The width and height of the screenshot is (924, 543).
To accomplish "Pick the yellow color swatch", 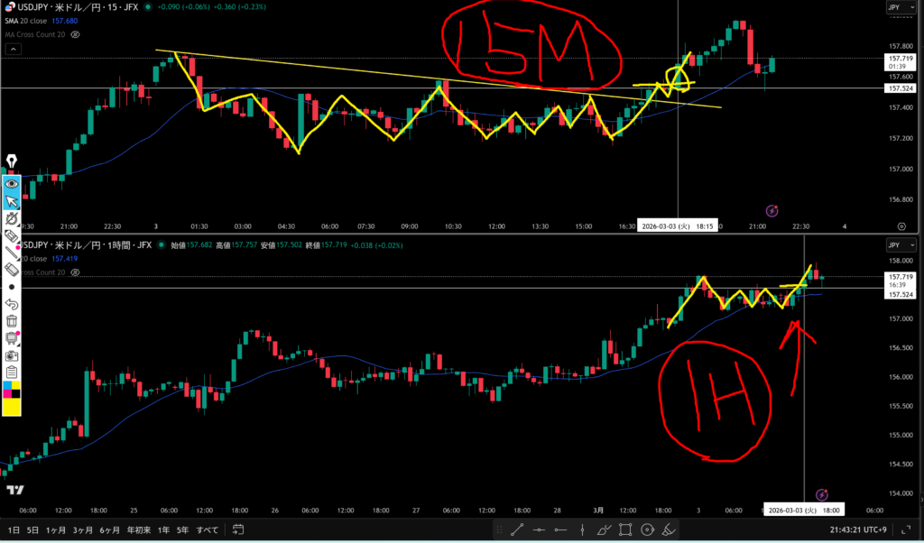I will click(x=12, y=405).
